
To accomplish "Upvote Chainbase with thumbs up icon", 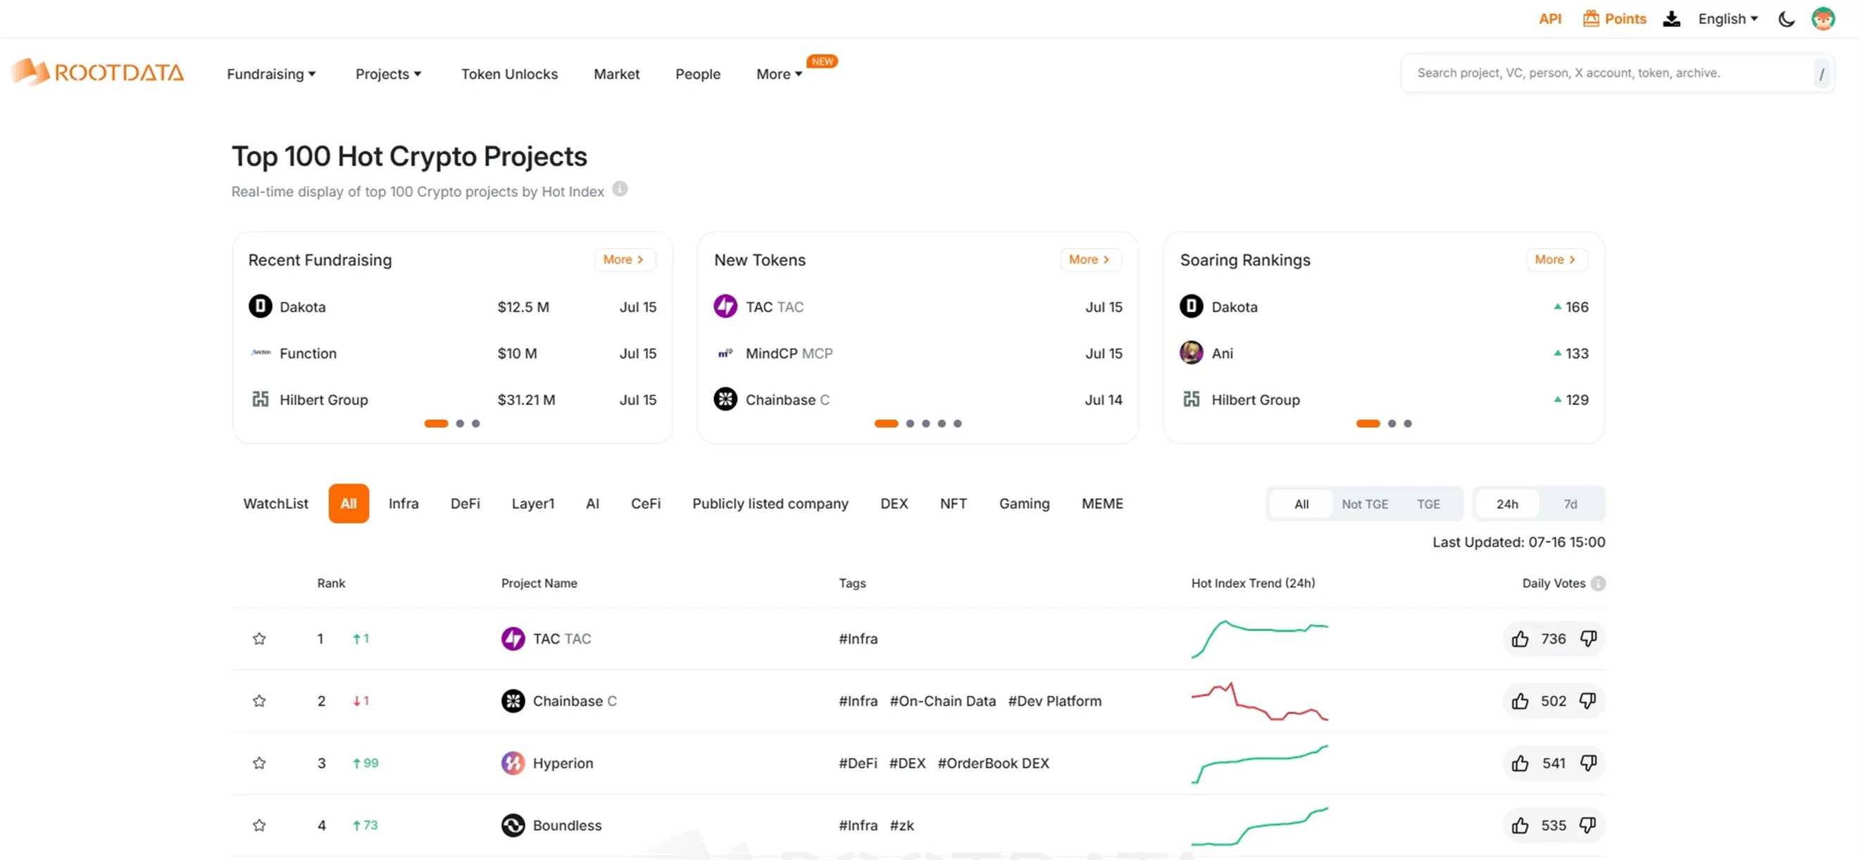I will point(1520,700).
